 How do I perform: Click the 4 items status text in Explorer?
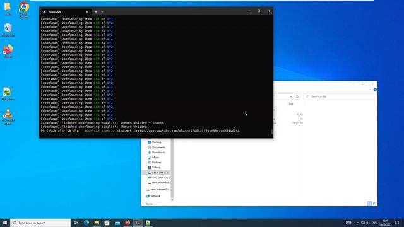coord(148,204)
